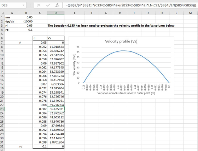This screenshot has height=151, width=198.
Task: Click cell with value 62.03506
Action: (x=56, y=84)
